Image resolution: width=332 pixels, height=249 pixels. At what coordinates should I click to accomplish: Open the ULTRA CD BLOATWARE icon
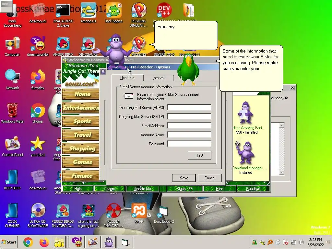pos(38,215)
